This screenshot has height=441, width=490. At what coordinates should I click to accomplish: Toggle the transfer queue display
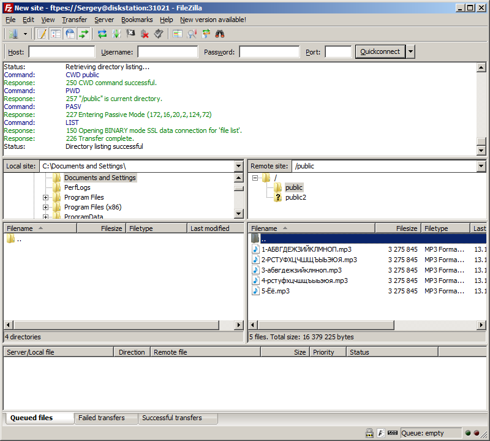pyautogui.click(x=84, y=34)
